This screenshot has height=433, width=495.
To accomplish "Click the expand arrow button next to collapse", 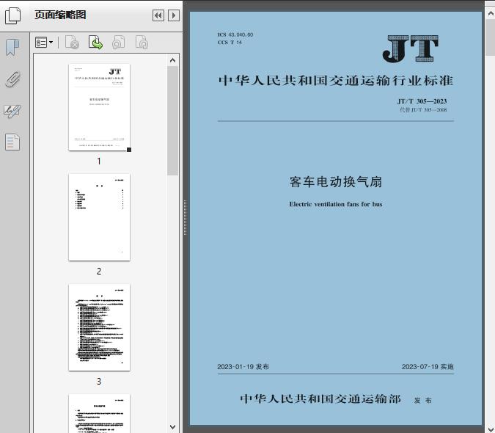I will (x=174, y=15).
